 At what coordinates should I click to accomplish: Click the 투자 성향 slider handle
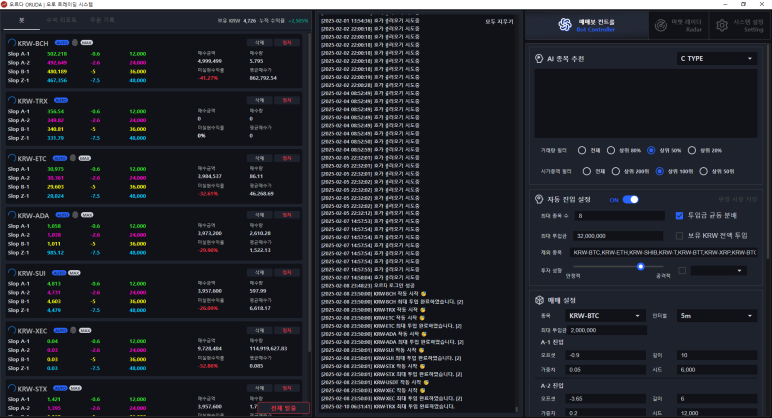640,267
